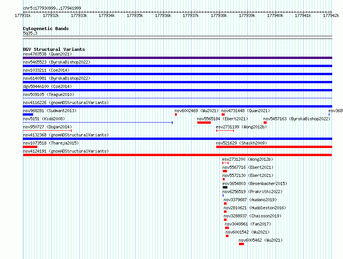The image size is (343, 259).
Task: Open the nsv4763538 (Quan2021) variant label
Action: coord(47,54)
